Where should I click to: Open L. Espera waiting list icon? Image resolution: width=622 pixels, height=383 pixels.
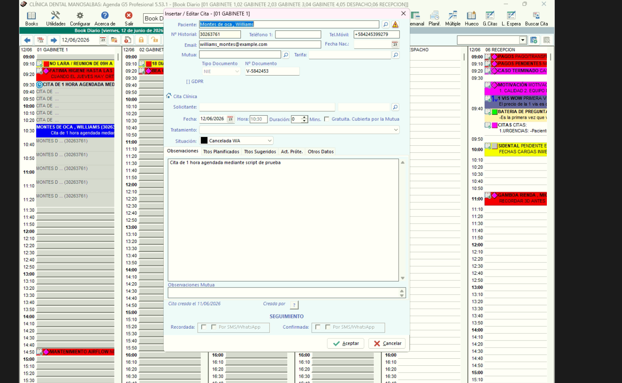tap(511, 18)
